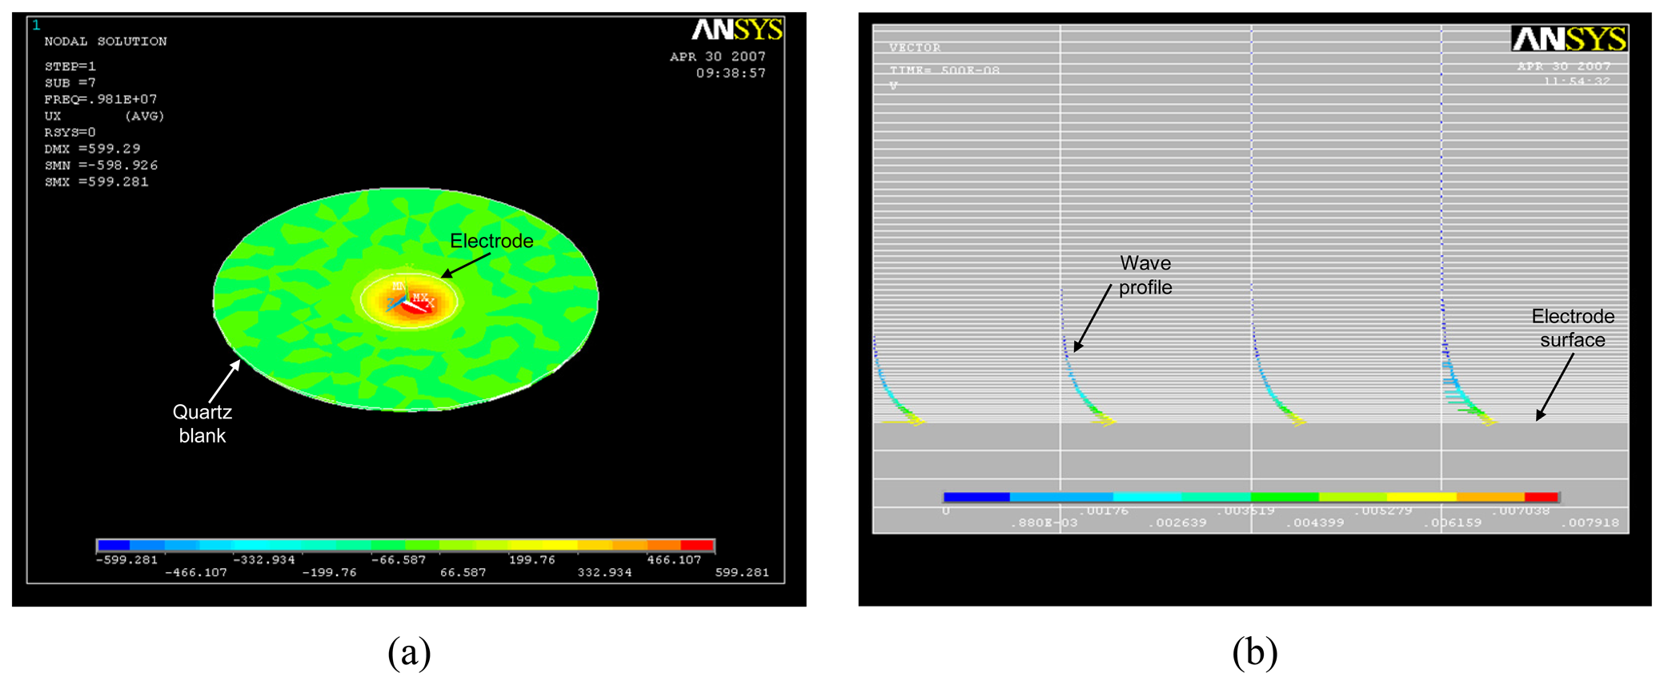
Task: Click the APR 30 2007 date above 09:38:57
Action: [718, 57]
